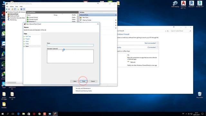Select Connection Security Rules in the tree
Image resolution: width=206 pixels, height=116 pixels.
coord(17,18)
